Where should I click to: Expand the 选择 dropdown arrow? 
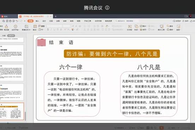point(180,30)
